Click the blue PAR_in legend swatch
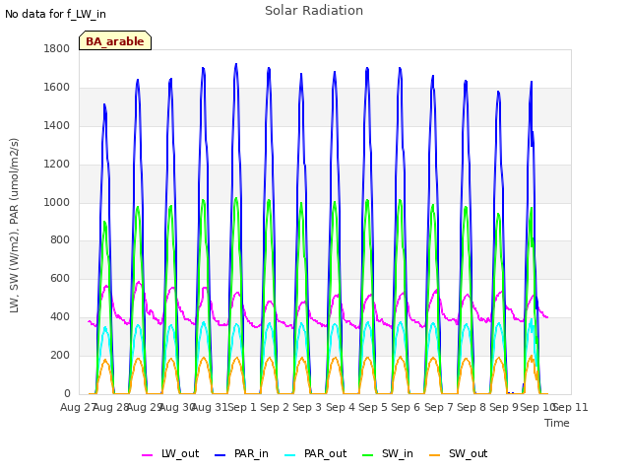The image size is (630, 473). (220, 455)
